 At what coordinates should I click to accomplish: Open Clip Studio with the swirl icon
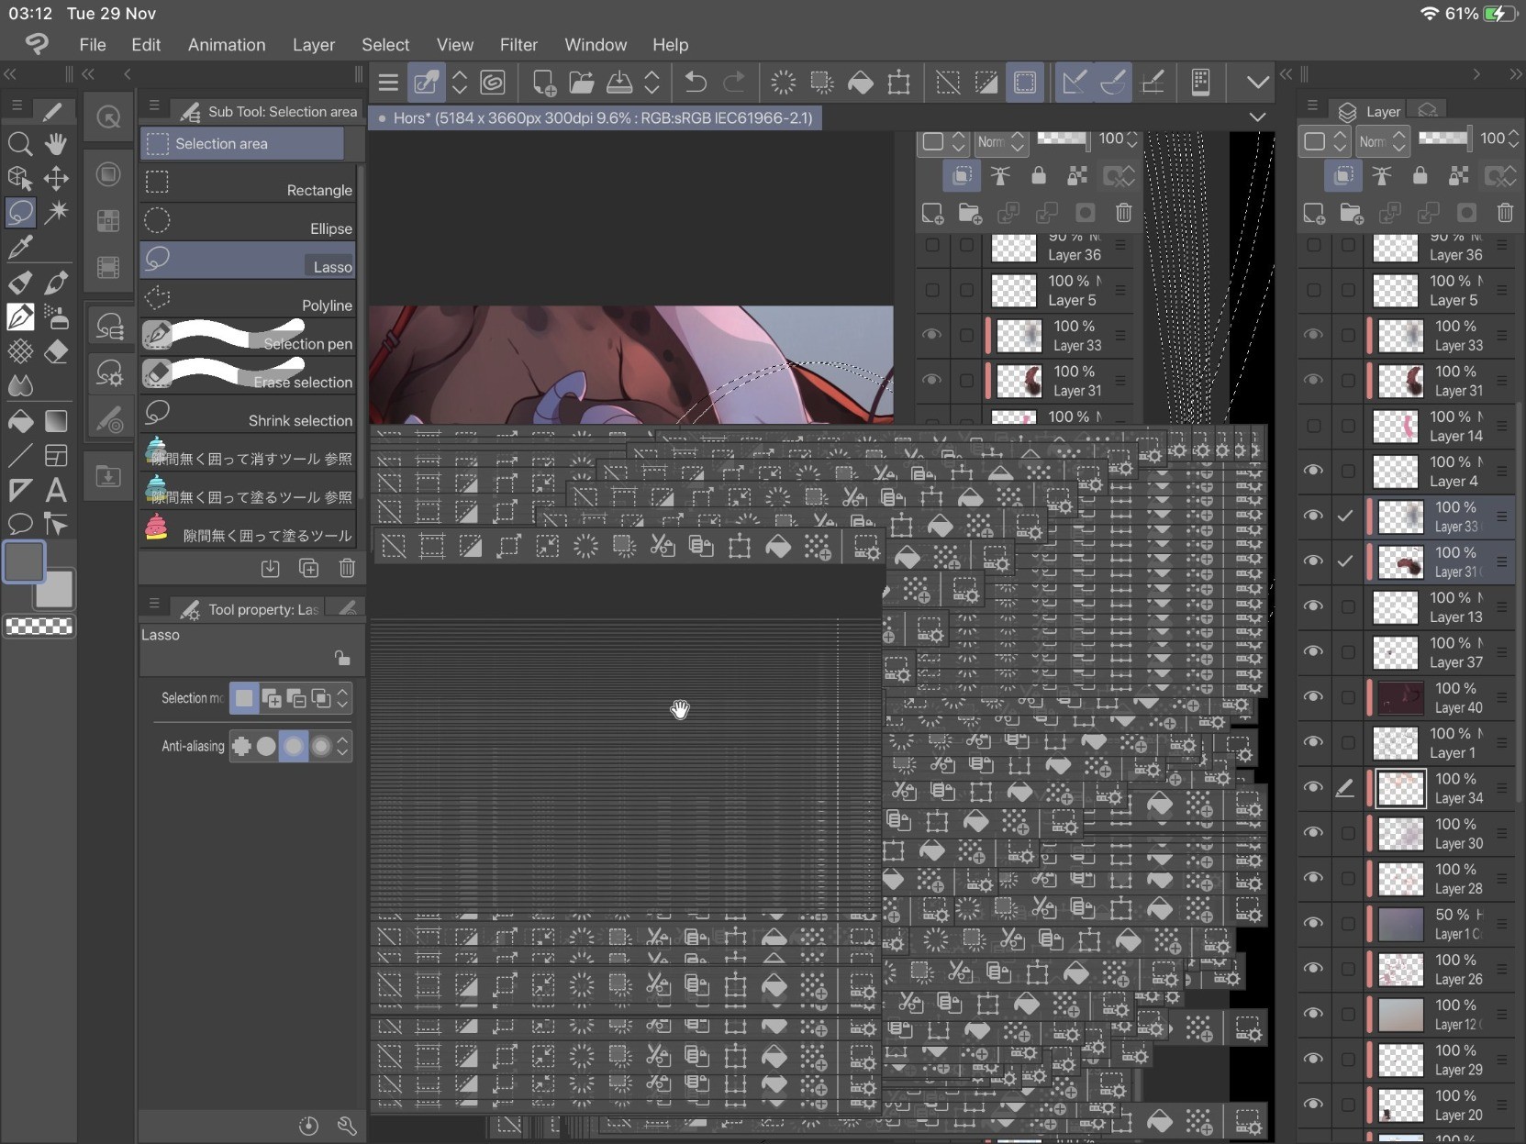coord(493,83)
